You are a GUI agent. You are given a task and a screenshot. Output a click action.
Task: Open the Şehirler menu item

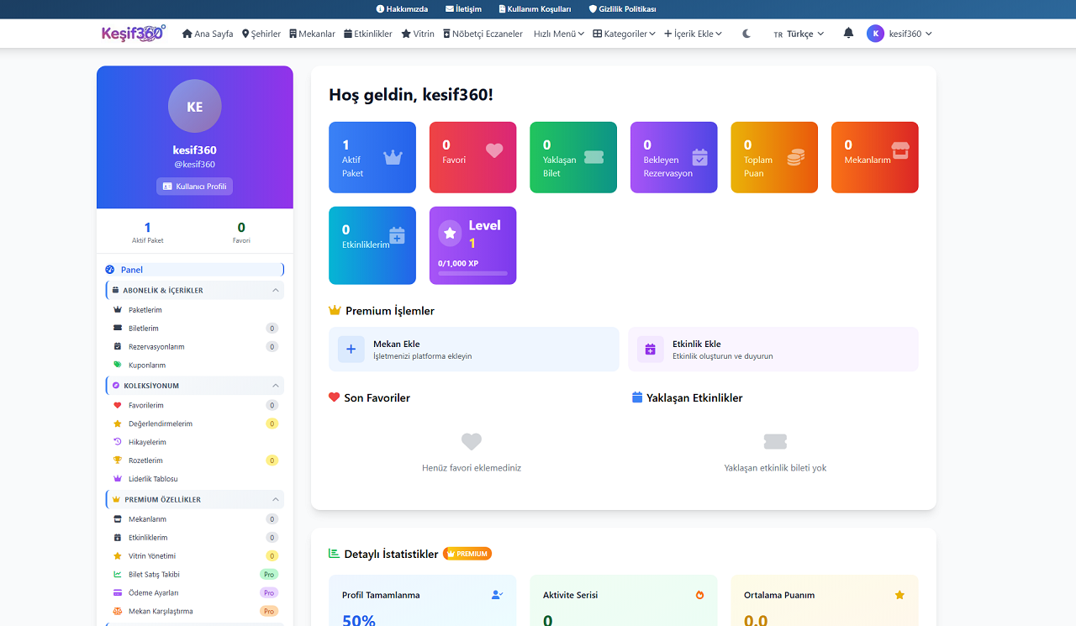tap(261, 34)
